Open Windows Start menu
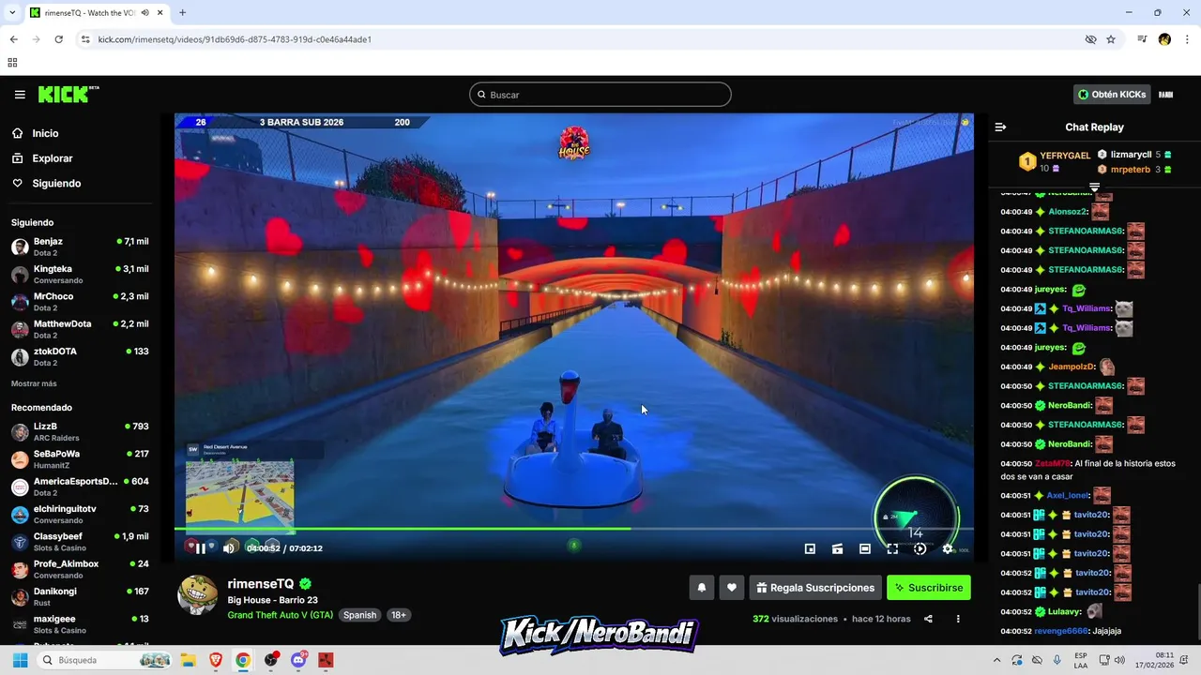This screenshot has height=675, width=1201. point(20,660)
